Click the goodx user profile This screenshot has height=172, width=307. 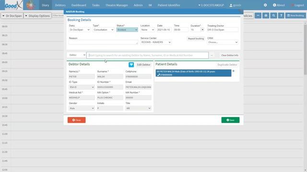(235, 5)
